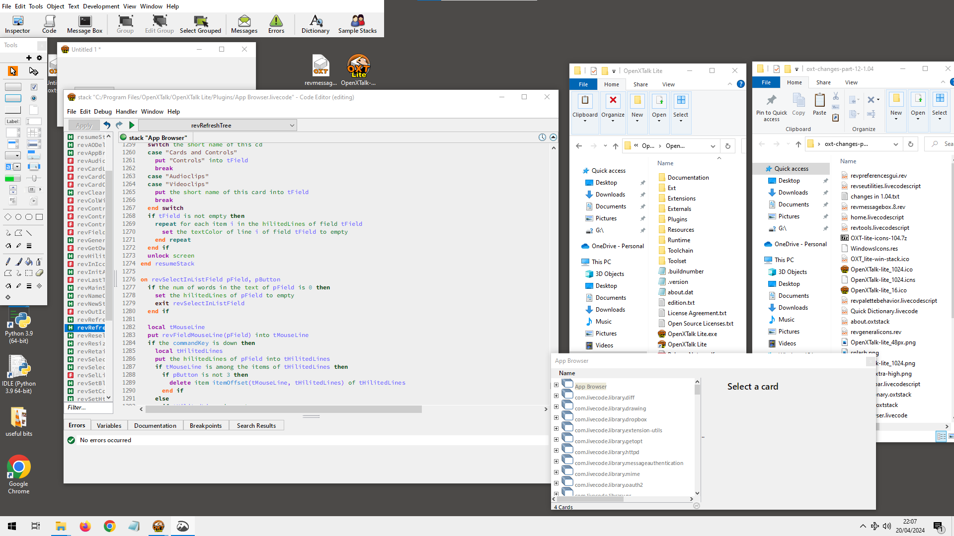Switch to the Variables tab
Screen dimensions: 954x536
[109, 425]
